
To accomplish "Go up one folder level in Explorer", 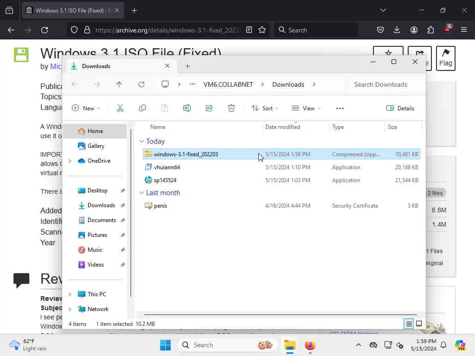I will coord(119,84).
